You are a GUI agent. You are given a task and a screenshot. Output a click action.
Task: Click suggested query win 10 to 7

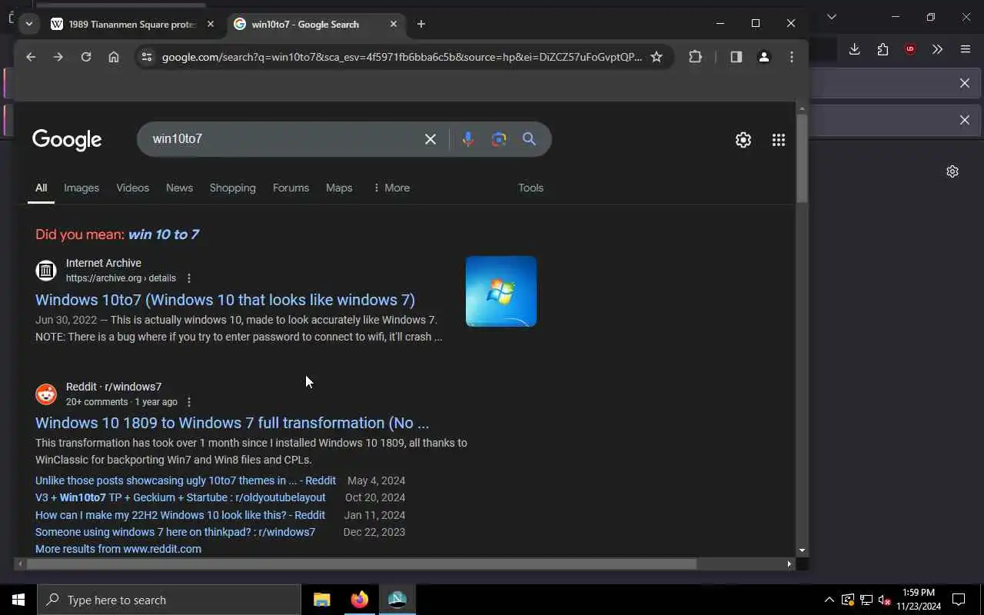[163, 234]
